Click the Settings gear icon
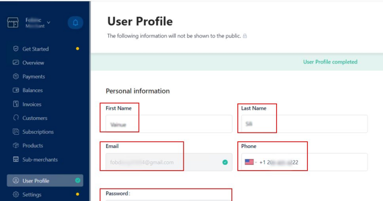The height and width of the screenshot is (201, 383). [16, 195]
